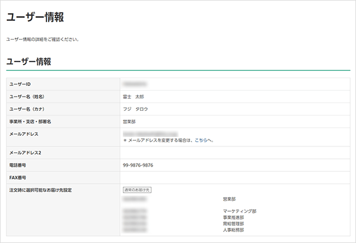Viewport: 356px width, 243px height.
Task: Click the 営業部 value in department row
Action: click(129, 121)
